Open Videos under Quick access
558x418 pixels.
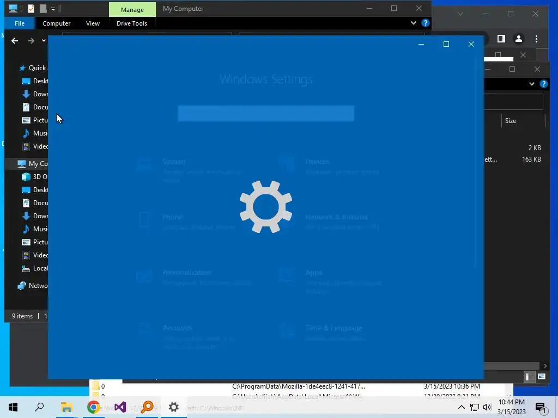click(x=35, y=146)
